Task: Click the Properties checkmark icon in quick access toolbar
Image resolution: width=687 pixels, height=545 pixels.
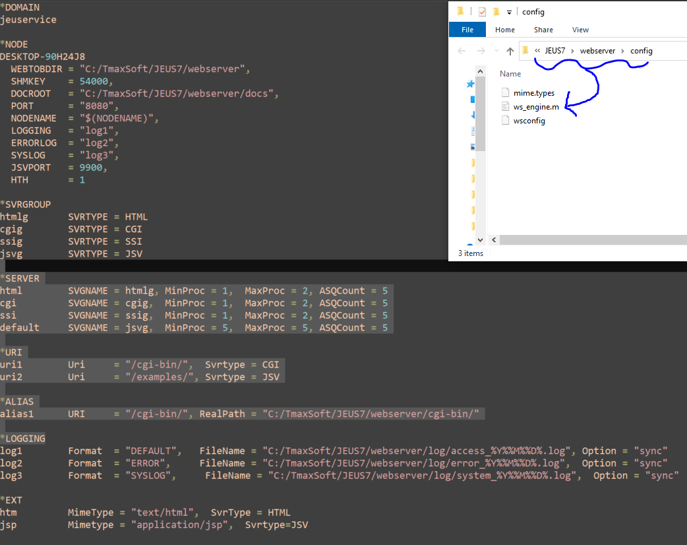Action: 482,12
